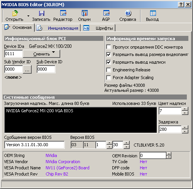Click the AB icon on Шрифты tab
Viewport: 193px width, 189px height.
[86, 28]
